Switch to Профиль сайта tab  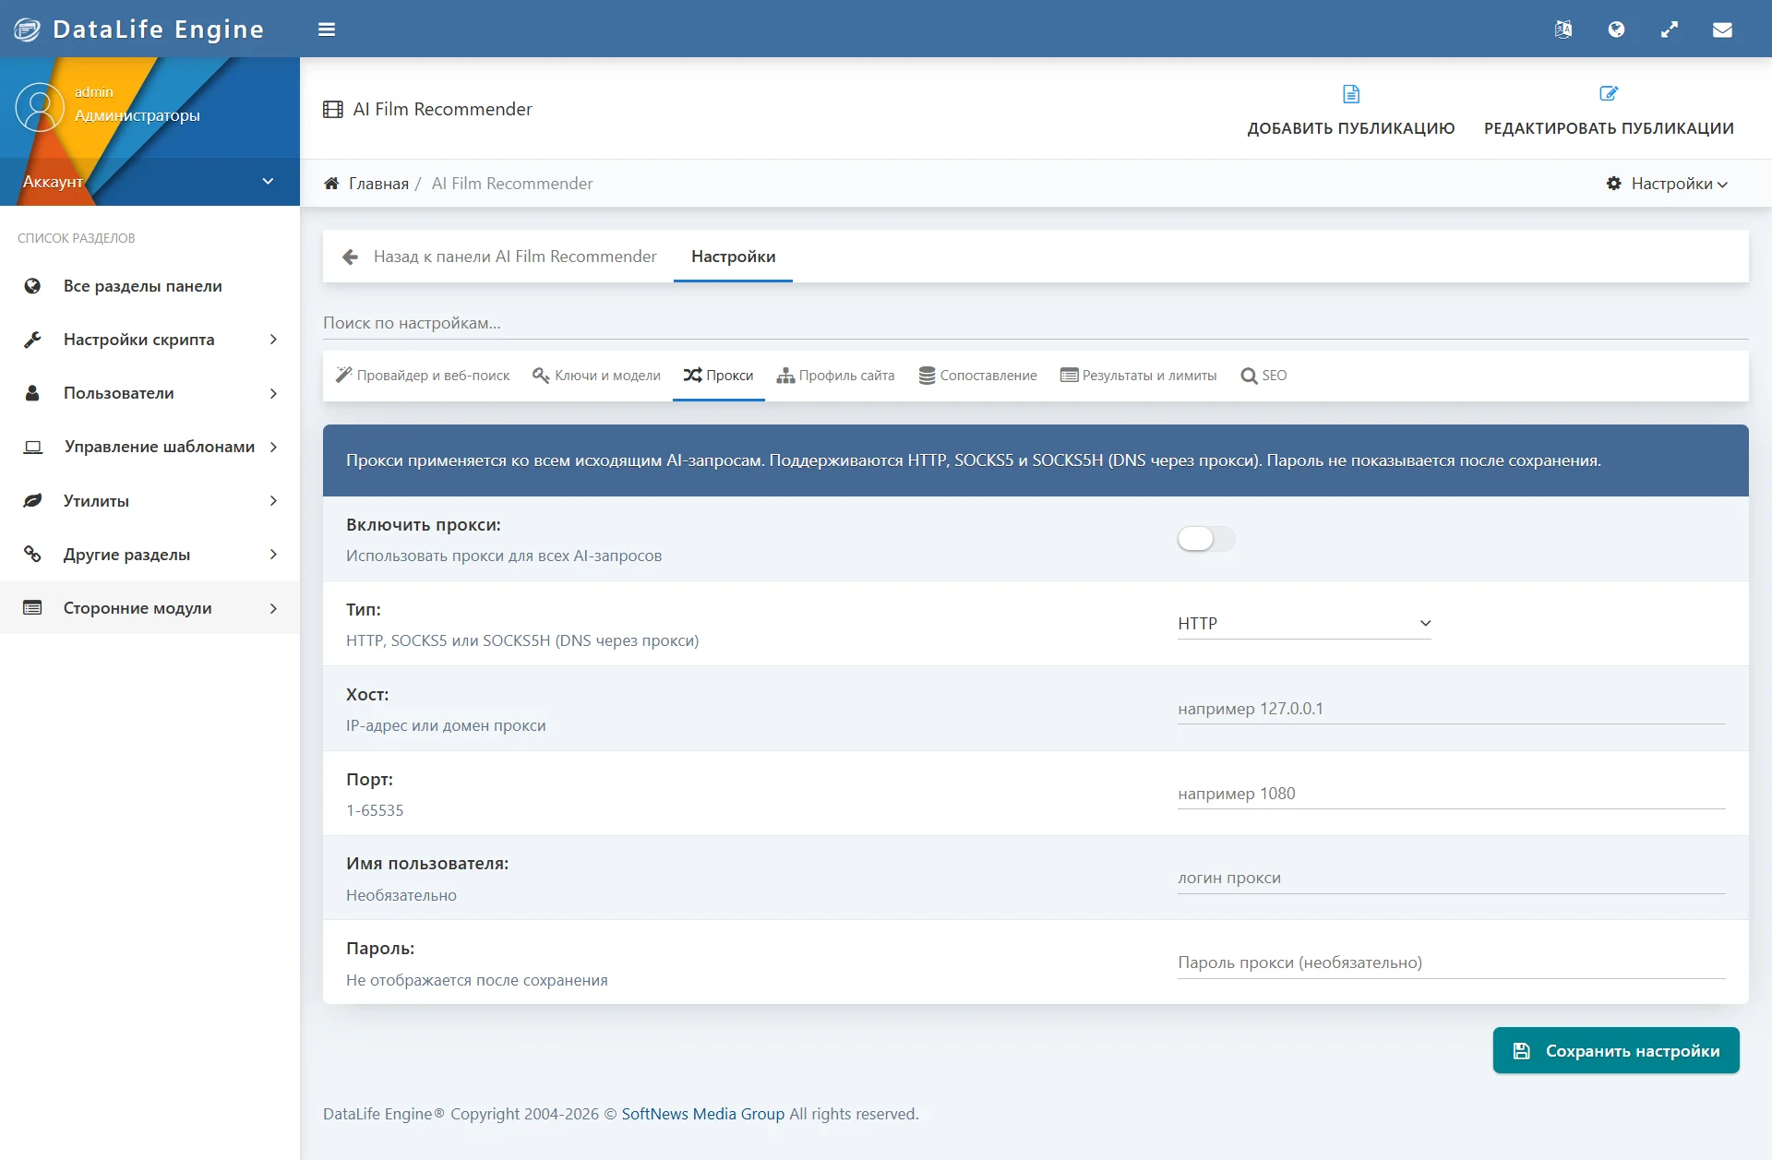836,376
